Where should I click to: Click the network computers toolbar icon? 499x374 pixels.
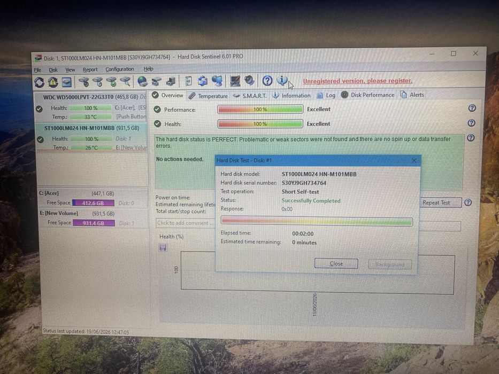coord(217,81)
